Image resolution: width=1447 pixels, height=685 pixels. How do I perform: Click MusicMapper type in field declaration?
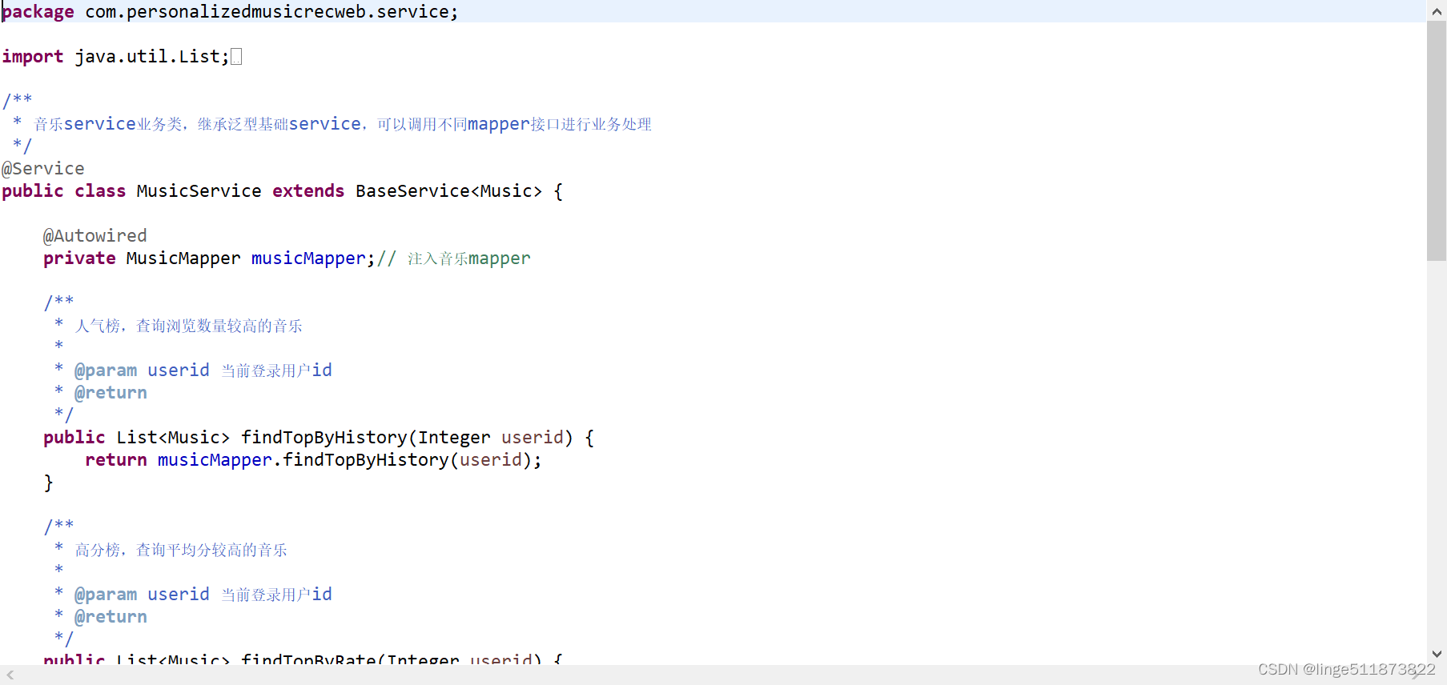click(183, 258)
